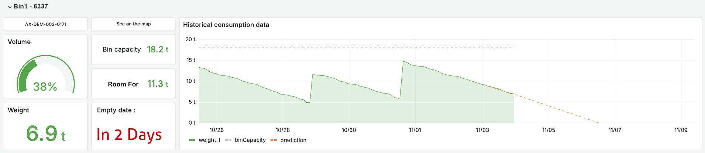Click the binCapacity gray legend swatch
This screenshot has height=153, width=705.
coord(228,140)
